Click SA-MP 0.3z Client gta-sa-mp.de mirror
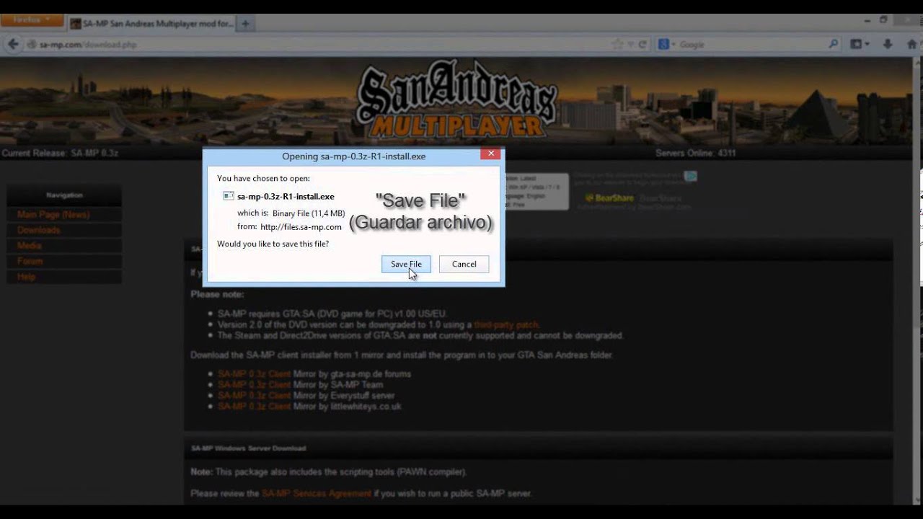Screen dimensions: 923x519 pyautogui.click(x=254, y=374)
